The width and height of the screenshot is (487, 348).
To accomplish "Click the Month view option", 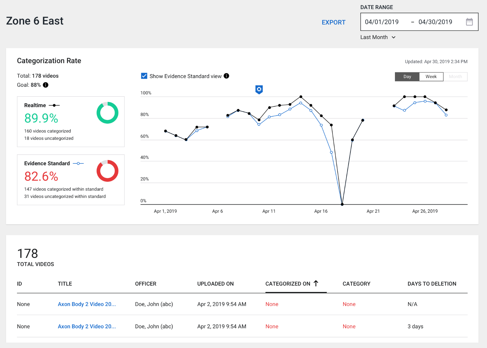I will tap(455, 77).
